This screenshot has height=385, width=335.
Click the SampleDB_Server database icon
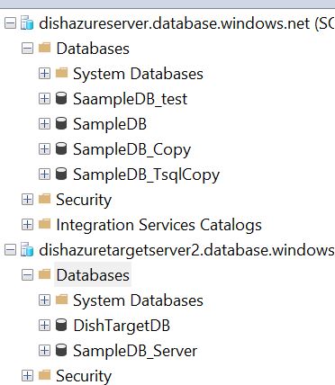(x=61, y=350)
